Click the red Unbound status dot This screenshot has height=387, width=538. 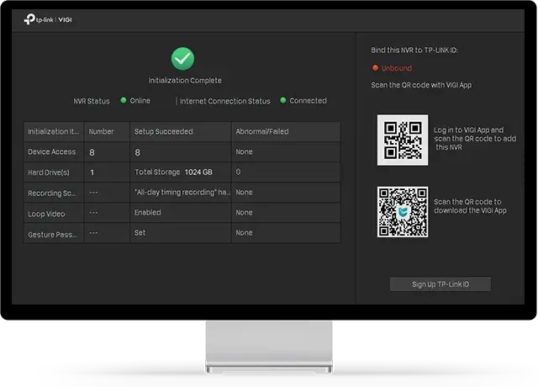tap(376, 67)
